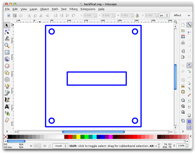Toggle the Enable snapping button

[189, 25]
